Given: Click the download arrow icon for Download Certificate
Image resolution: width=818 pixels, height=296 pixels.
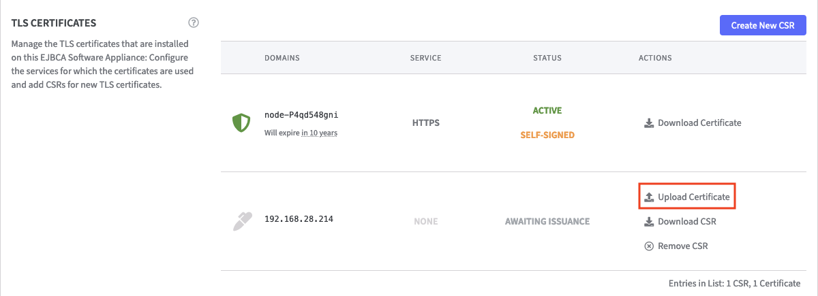Looking at the screenshot, I should [x=649, y=123].
